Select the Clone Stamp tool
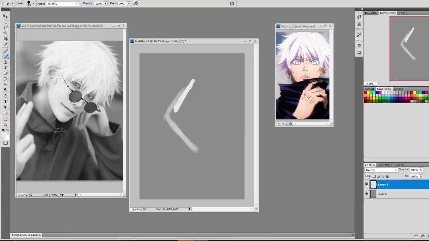 pyautogui.click(x=6, y=62)
